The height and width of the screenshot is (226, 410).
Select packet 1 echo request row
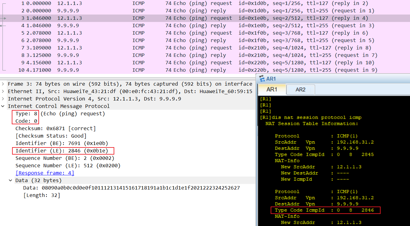pos(205,3)
